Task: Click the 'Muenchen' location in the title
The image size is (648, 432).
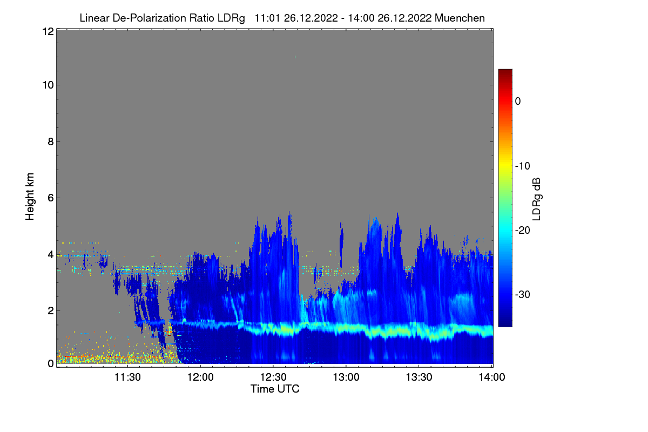Action: (x=460, y=18)
